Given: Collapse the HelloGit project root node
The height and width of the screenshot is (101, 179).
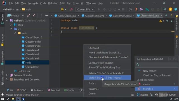Looking at the screenshot, I should click(x=7, y=20).
